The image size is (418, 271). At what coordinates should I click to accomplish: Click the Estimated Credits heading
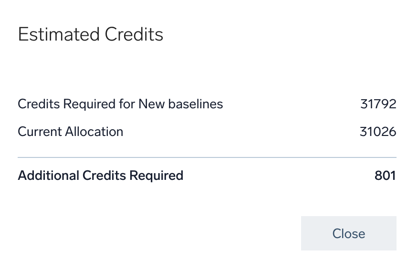91,35
